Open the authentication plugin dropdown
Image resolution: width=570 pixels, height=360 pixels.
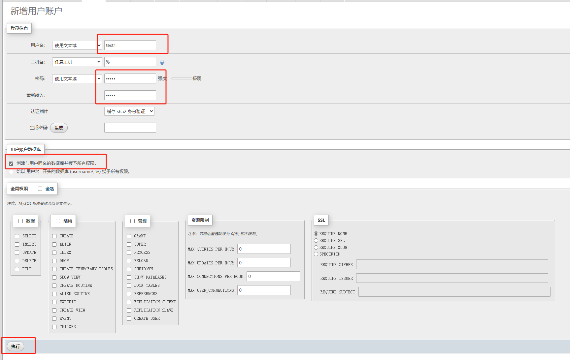point(129,111)
